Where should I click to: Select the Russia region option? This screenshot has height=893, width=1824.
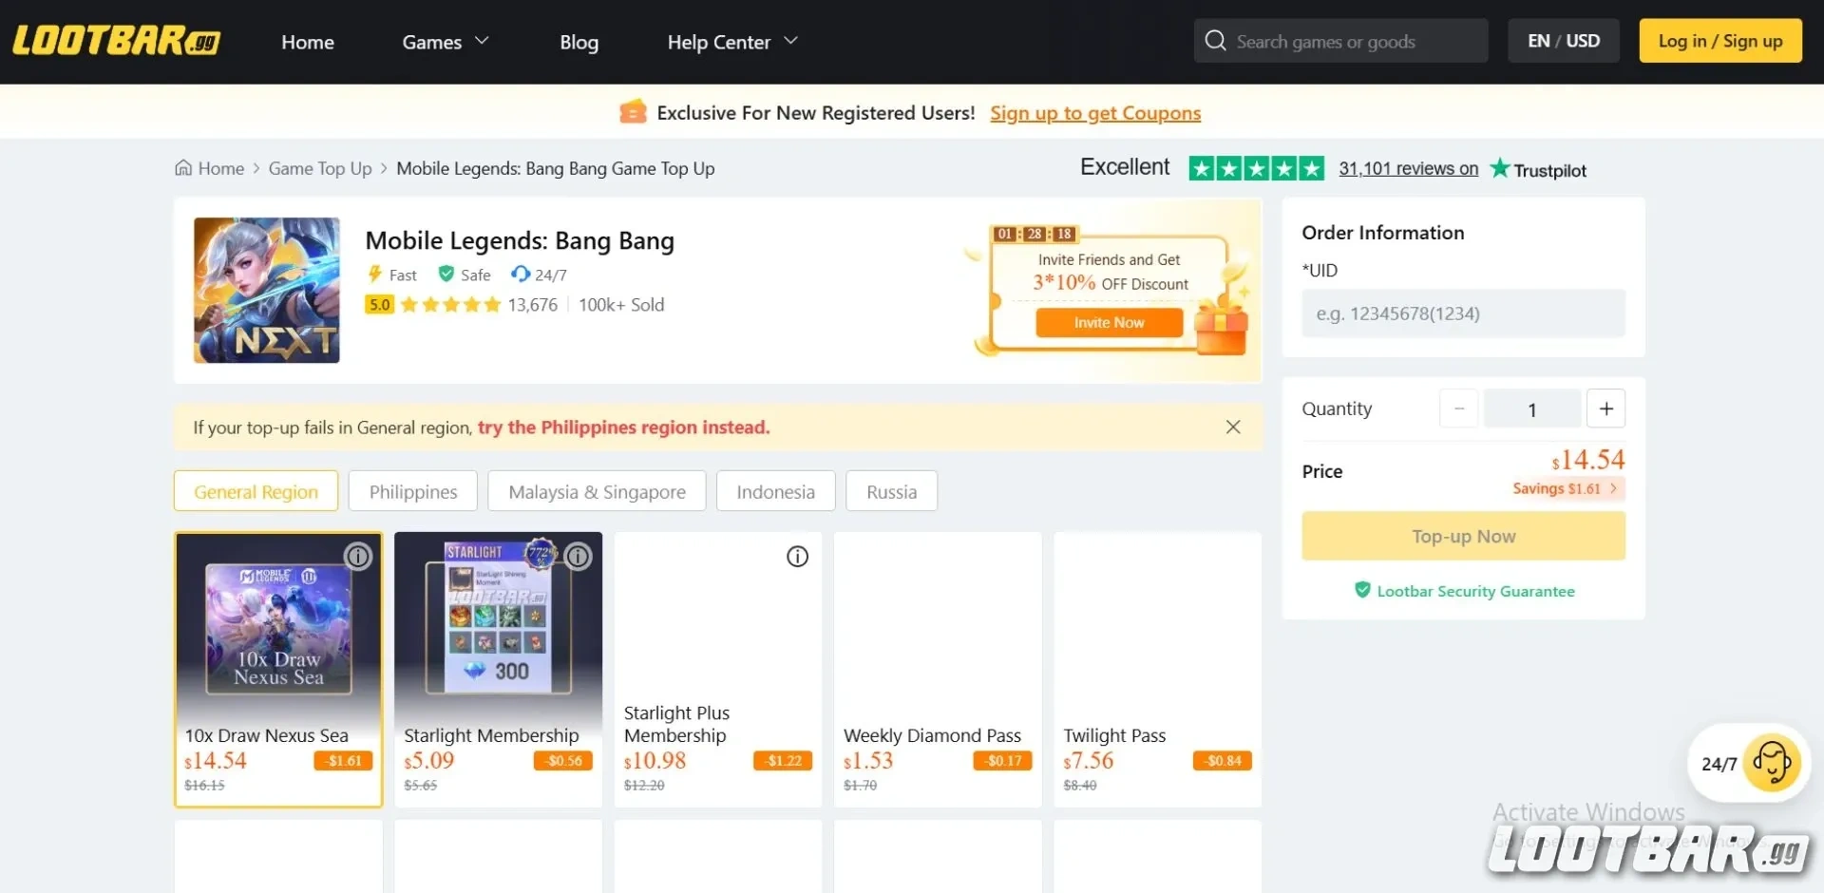tap(890, 491)
